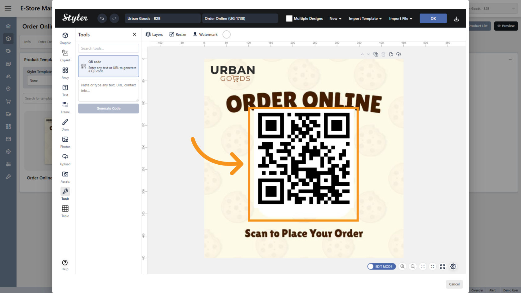Open the Anvy panel
Viewport: 521px width, 293px height.
(65, 73)
